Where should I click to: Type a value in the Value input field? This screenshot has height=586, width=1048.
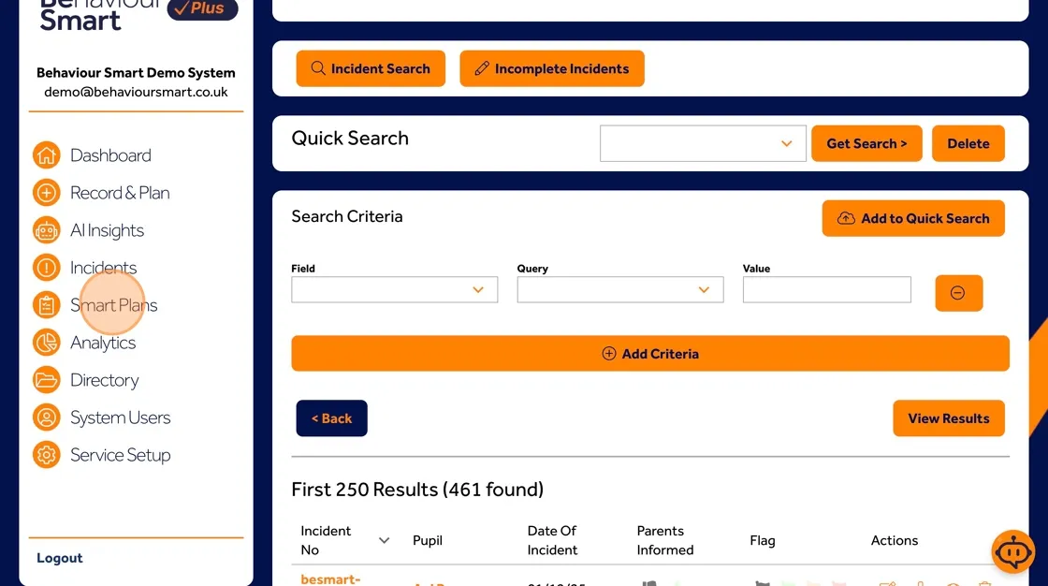tap(826, 289)
